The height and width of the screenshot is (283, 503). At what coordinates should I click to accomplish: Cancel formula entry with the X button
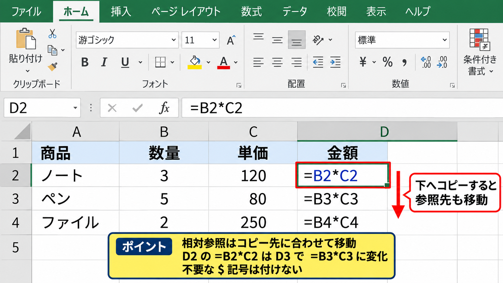pos(112,108)
